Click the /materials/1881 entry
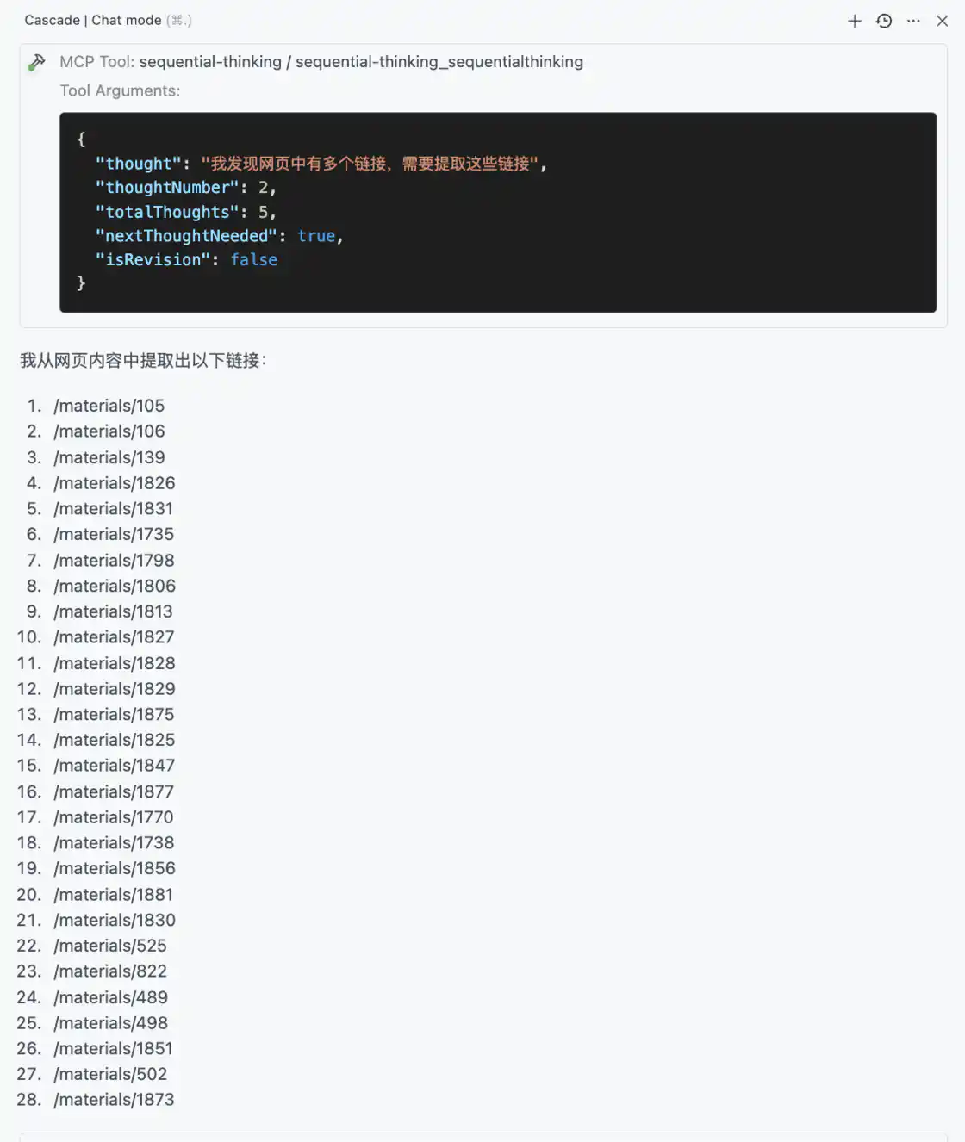 [113, 895]
